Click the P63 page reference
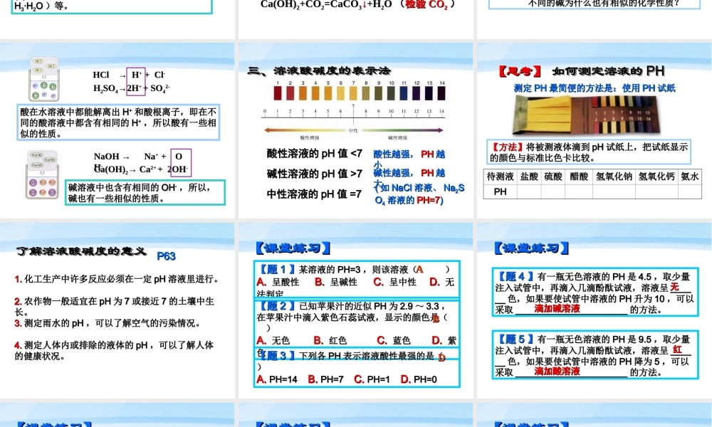Screen dimensions: 712x427 pyautogui.click(x=166, y=256)
